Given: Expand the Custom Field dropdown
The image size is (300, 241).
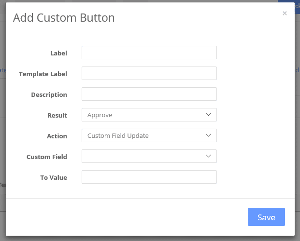Looking at the screenshot, I should coord(149,156).
